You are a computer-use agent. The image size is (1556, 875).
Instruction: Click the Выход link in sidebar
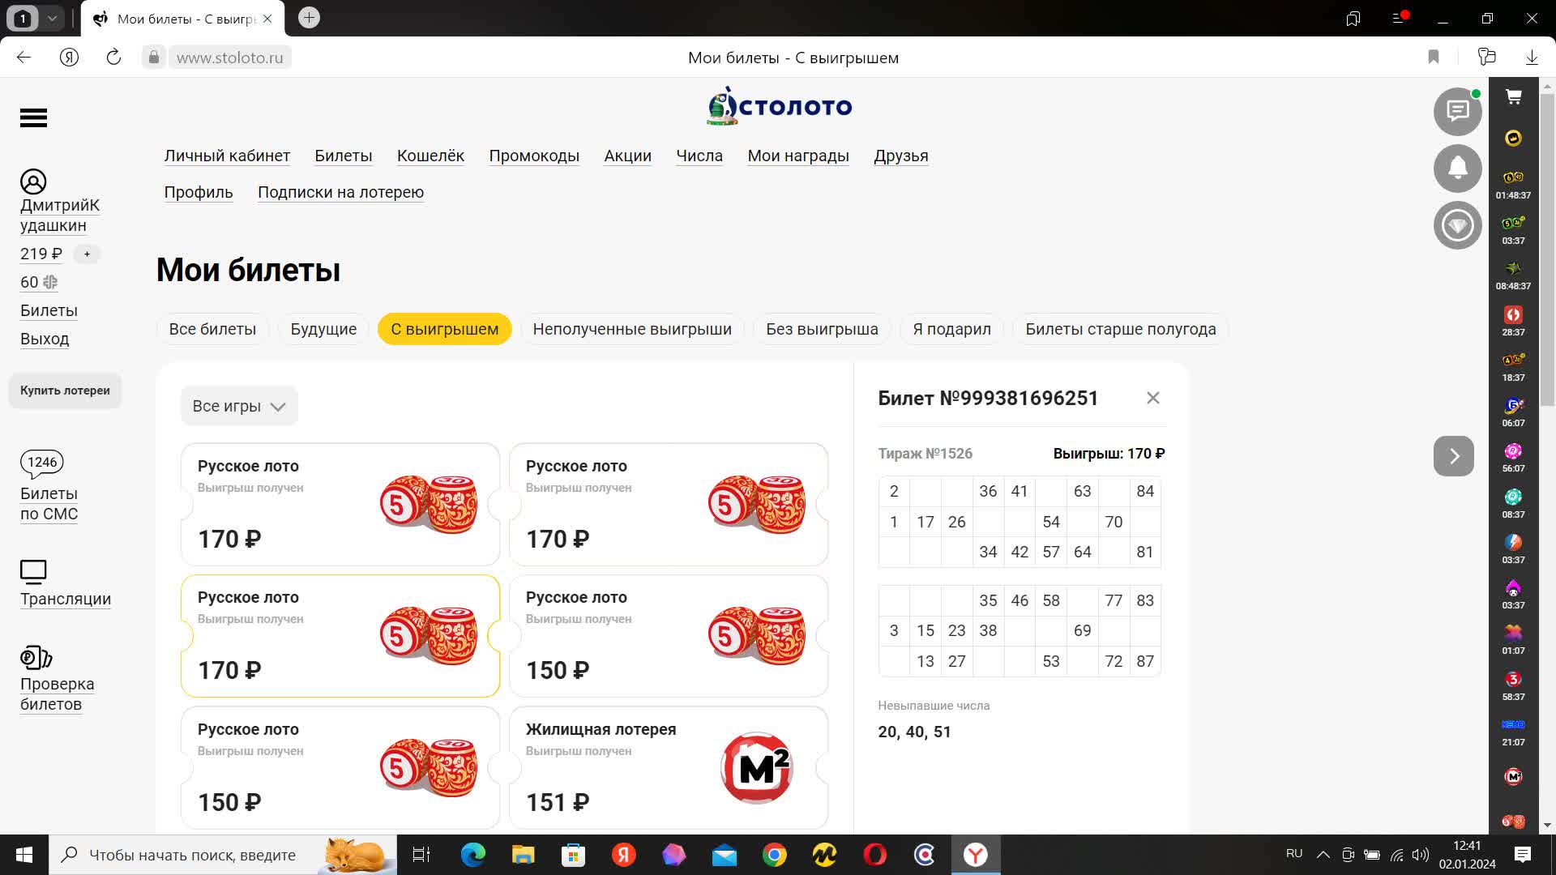(x=45, y=339)
